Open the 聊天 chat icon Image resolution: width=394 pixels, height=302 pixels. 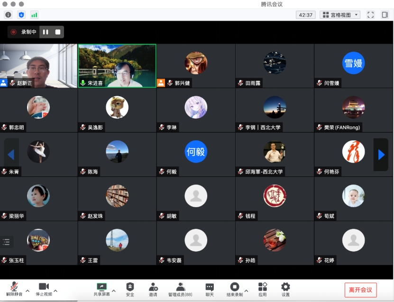click(x=210, y=289)
